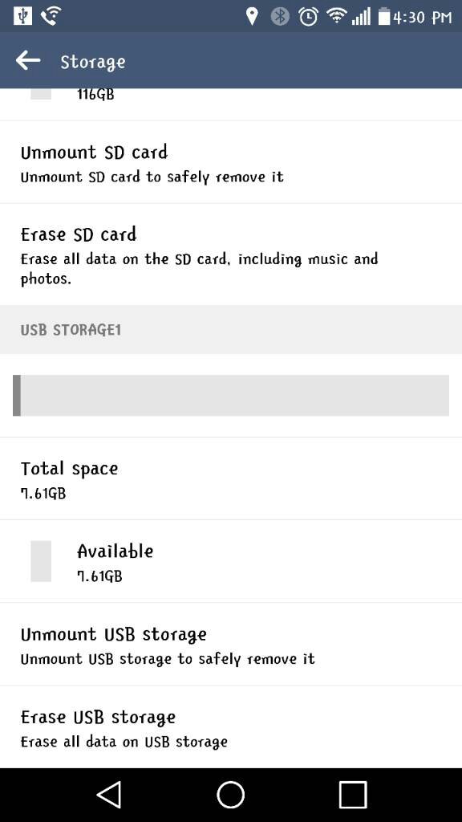Select Unmount USB storage option
The width and height of the screenshot is (462, 822).
231,645
